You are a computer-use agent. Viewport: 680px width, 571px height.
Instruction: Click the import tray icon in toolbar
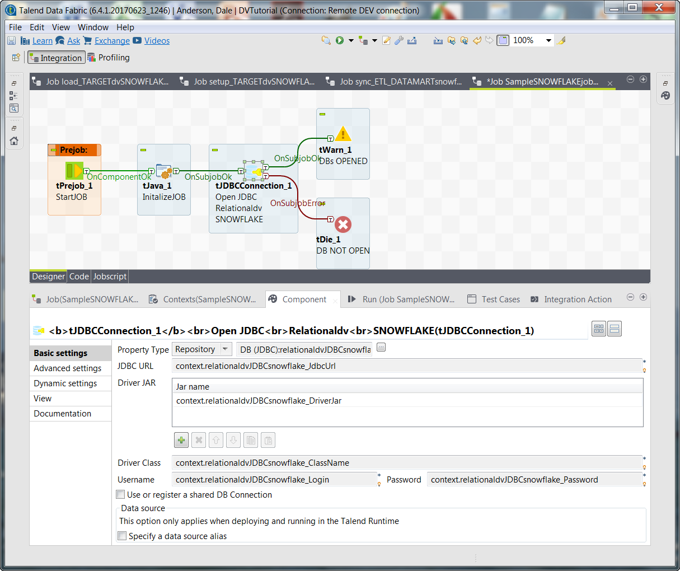[438, 40]
